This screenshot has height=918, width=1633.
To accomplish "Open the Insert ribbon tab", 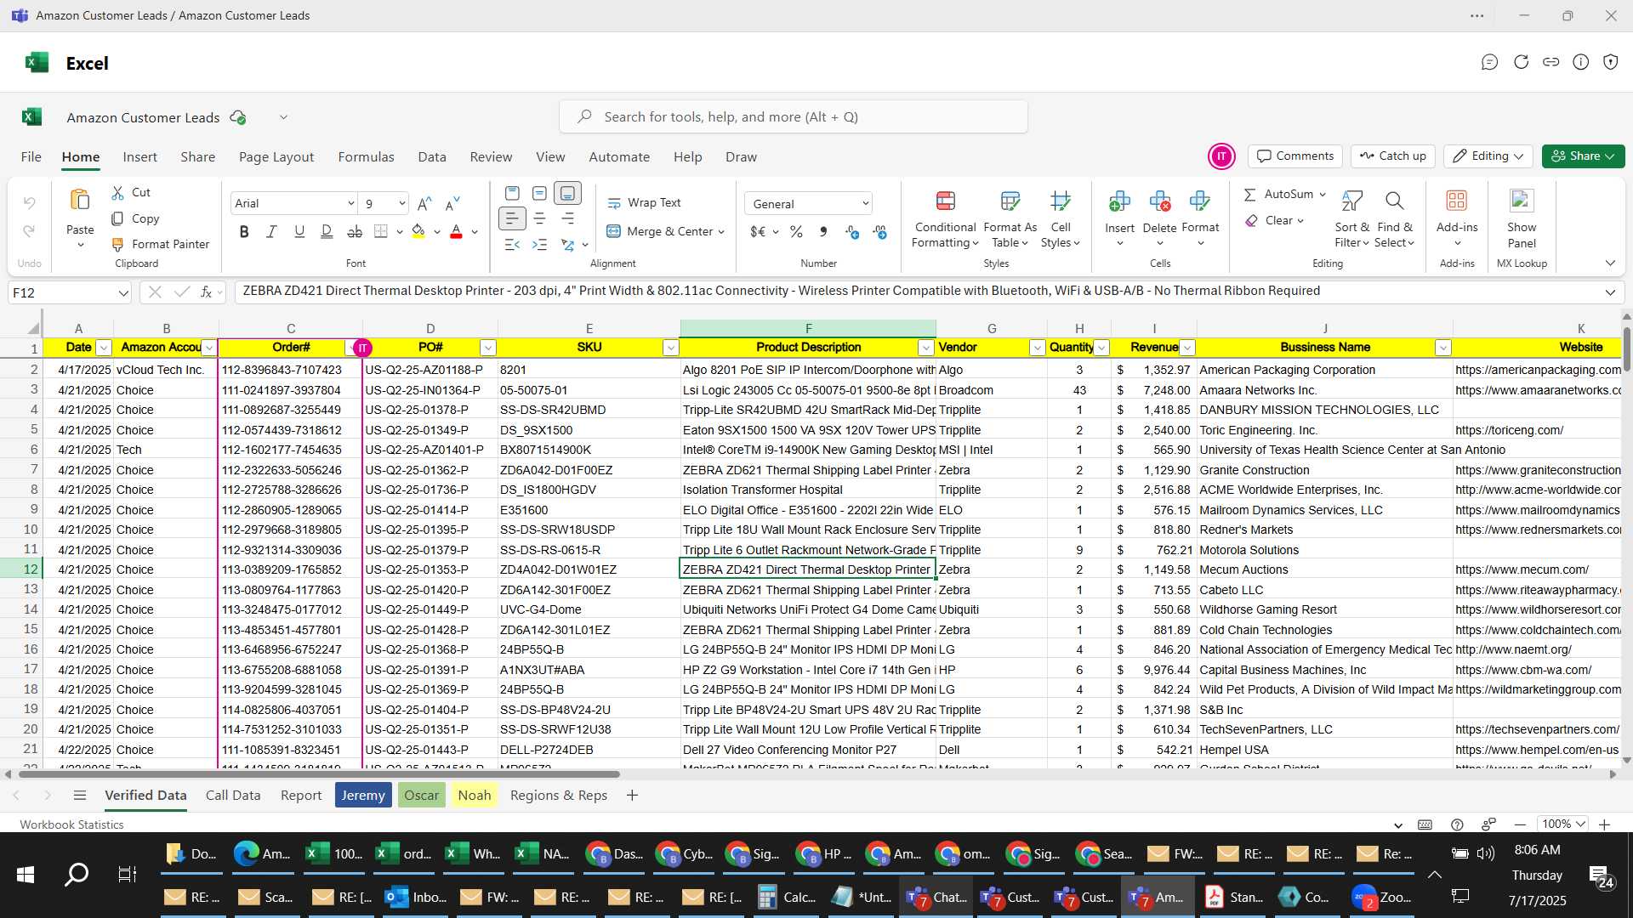I will [x=139, y=157].
